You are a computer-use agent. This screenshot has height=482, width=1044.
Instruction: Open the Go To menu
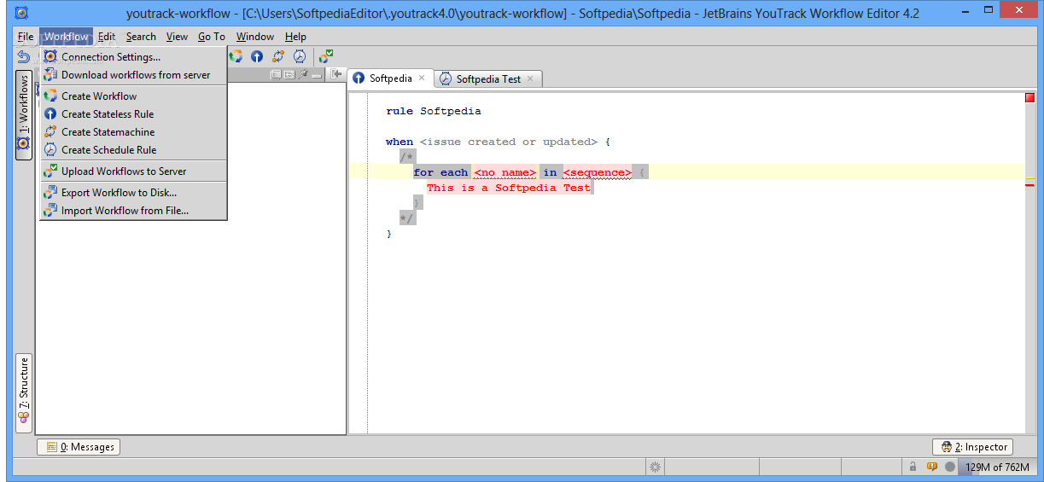tap(212, 37)
